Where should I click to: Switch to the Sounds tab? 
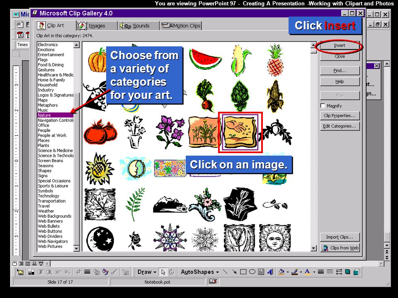pyautogui.click(x=138, y=26)
